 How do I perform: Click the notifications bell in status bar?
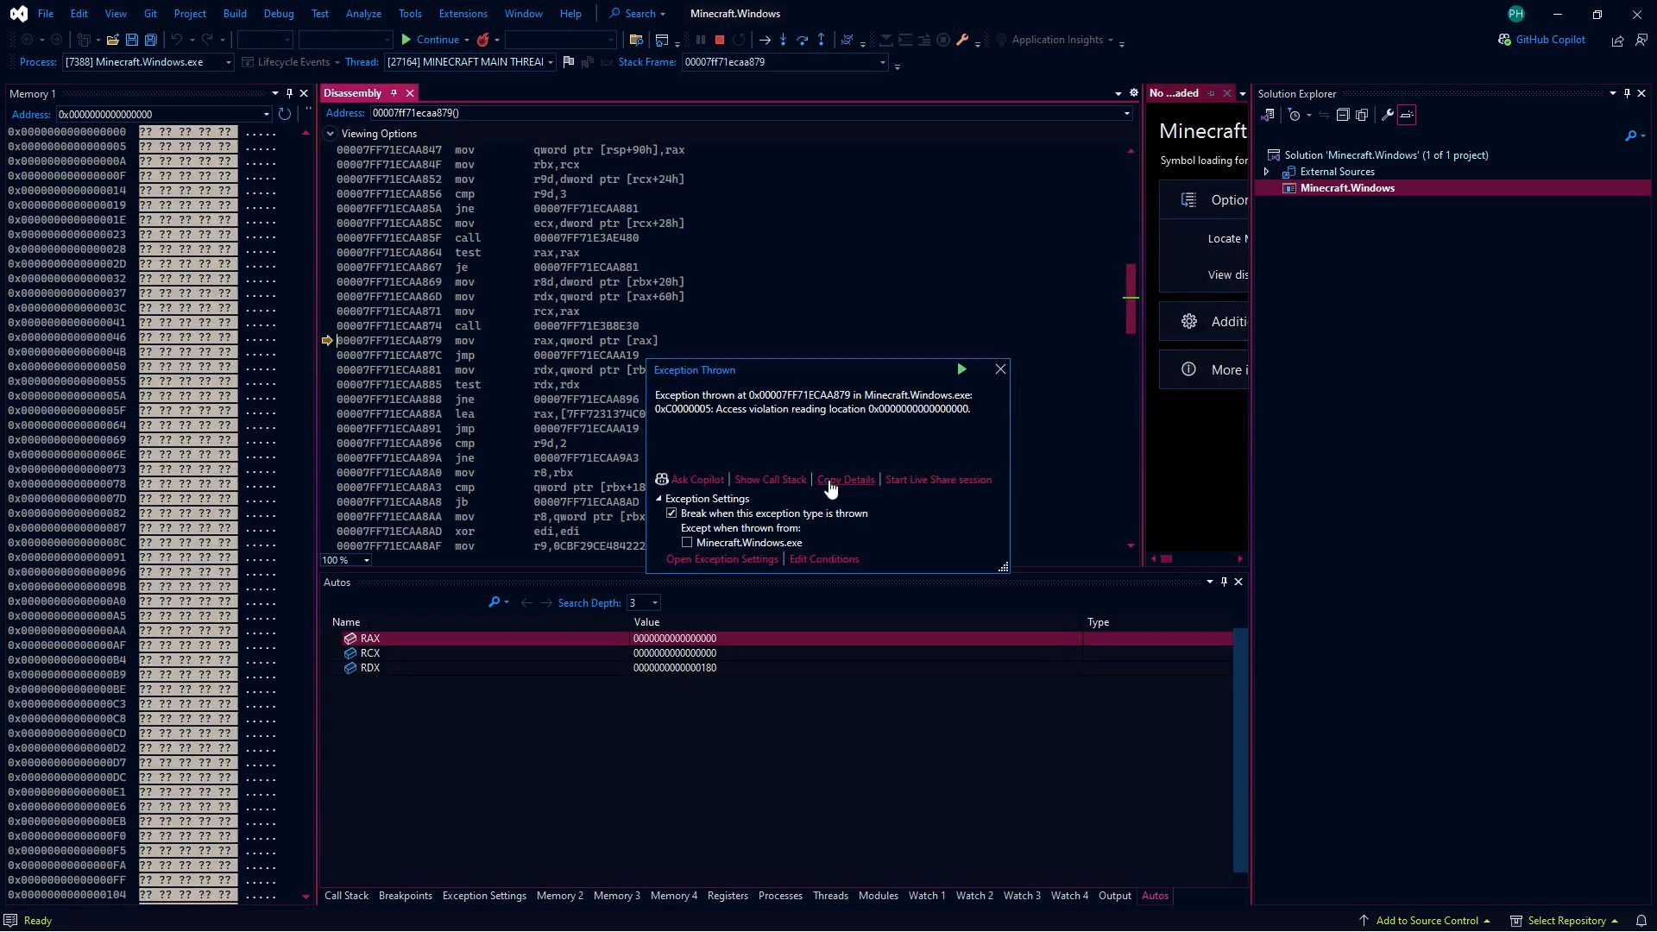click(1641, 921)
